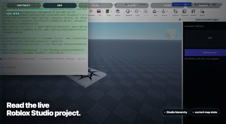Screen dimensions: 226x124
Task: Open the Explorer panel icon
Action: coord(176,11)
